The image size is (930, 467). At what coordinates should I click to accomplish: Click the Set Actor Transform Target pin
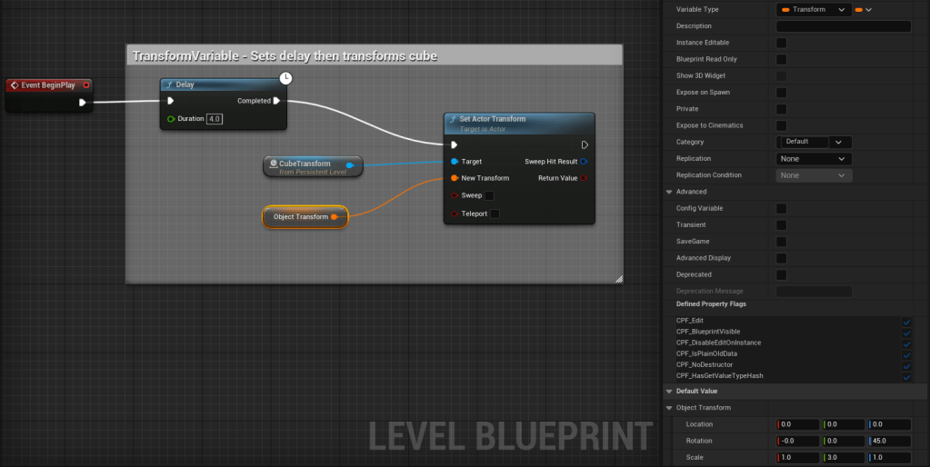coord(455,162)
